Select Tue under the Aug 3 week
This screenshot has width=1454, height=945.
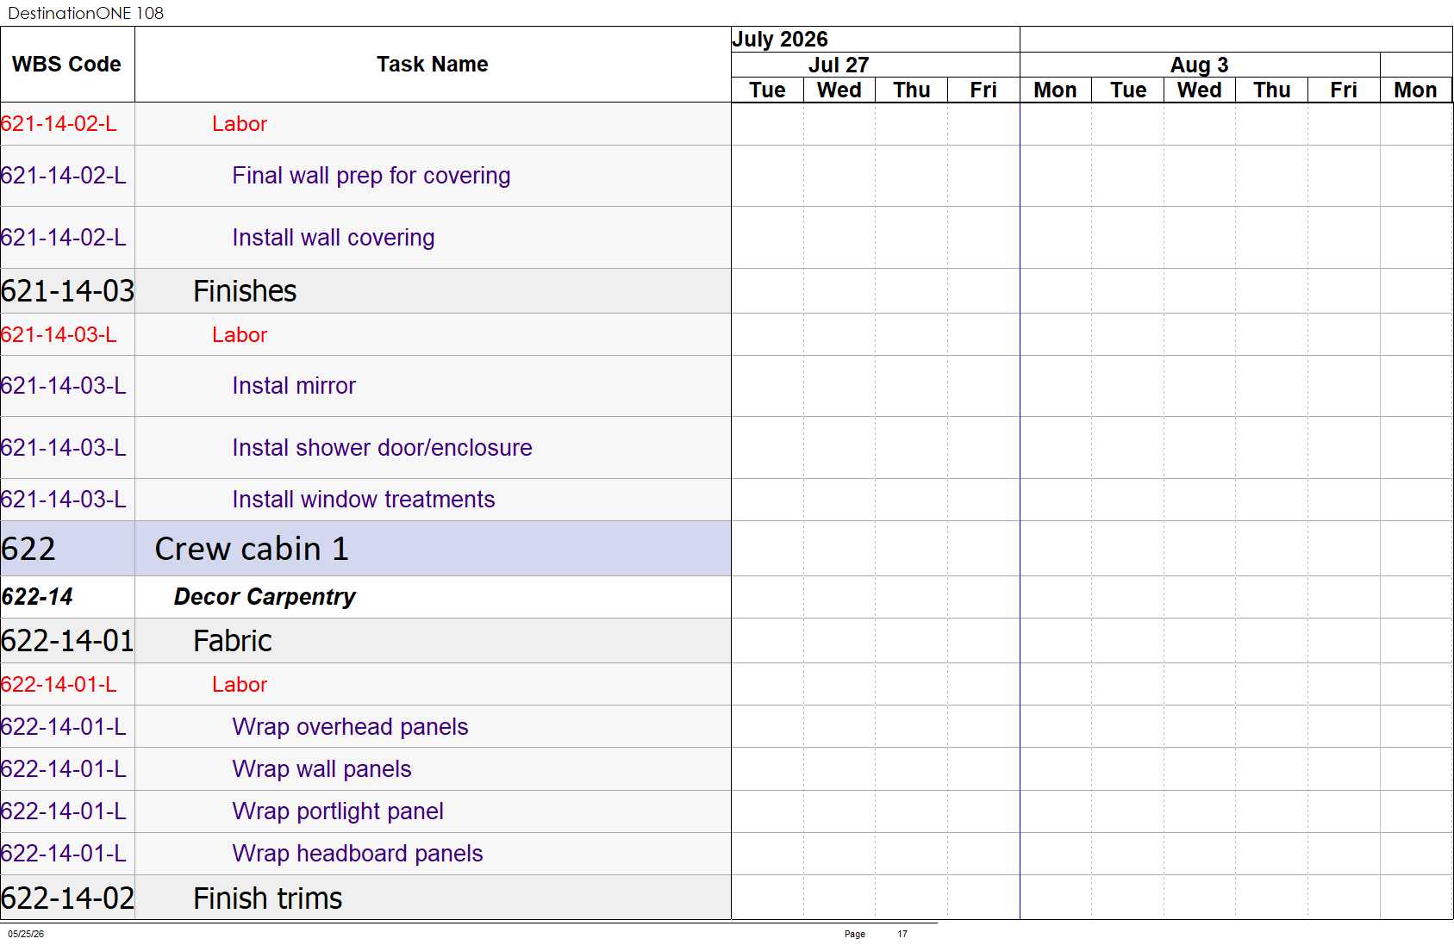click(1128, 90)
